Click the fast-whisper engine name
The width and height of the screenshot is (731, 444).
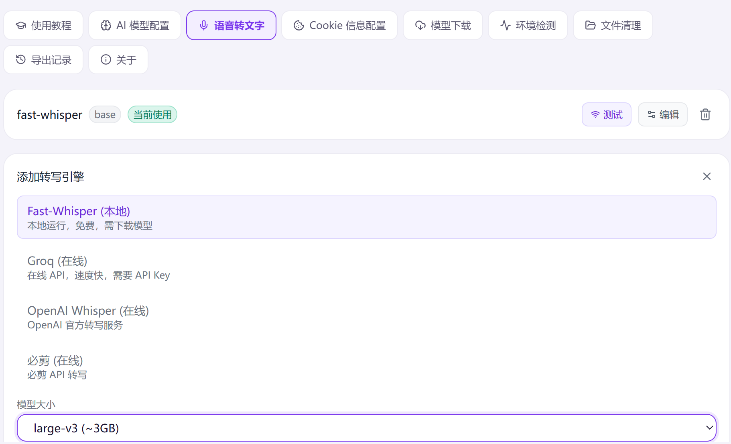tap(49, 115)
